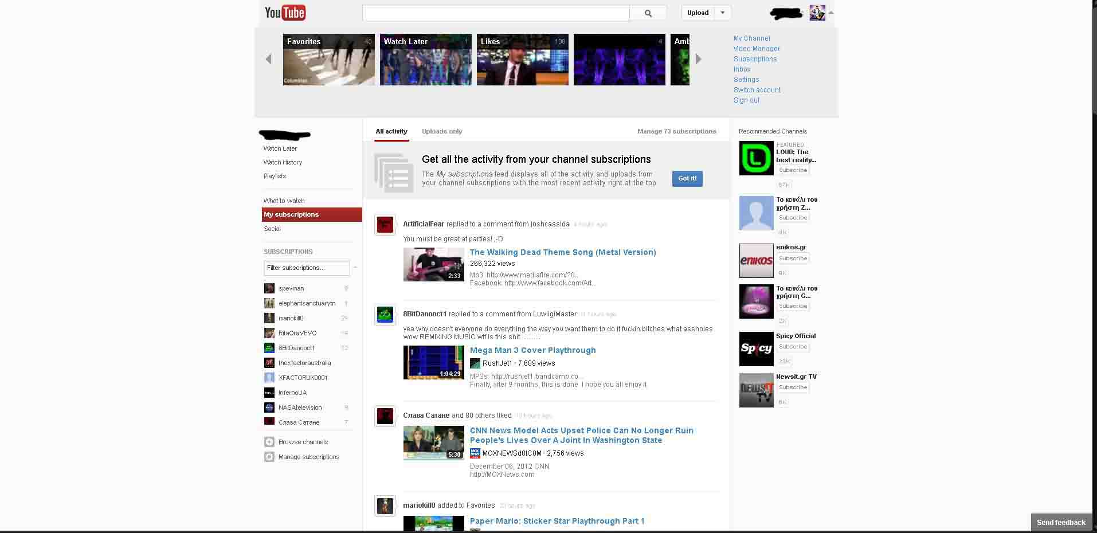
Task: Open Mega Man video thumbnail 1:04:29
Action: coord(434,362)
